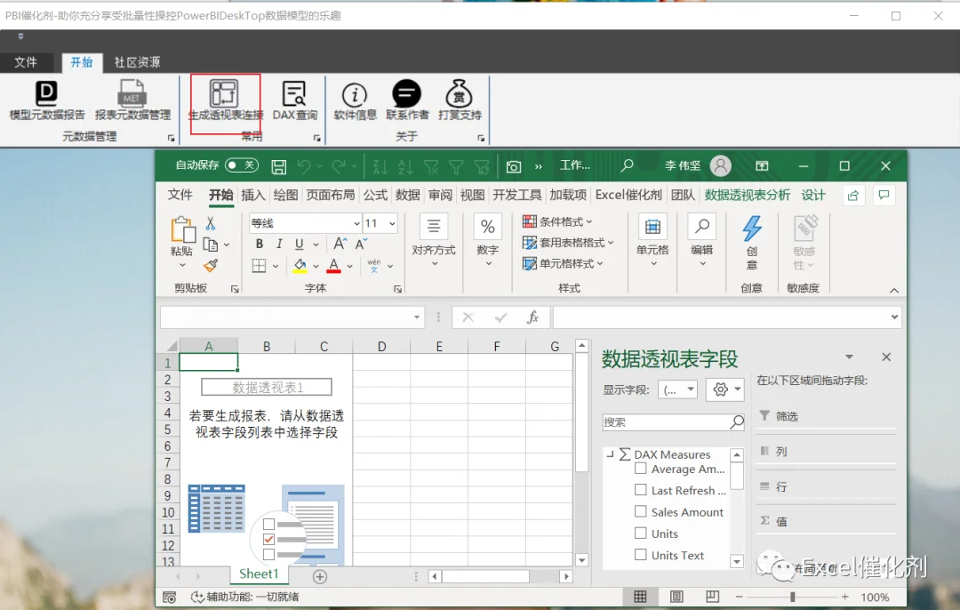Switch to the Excel催化剂 ribbon tab
This screenshot has width=960, height=610.
628,195
